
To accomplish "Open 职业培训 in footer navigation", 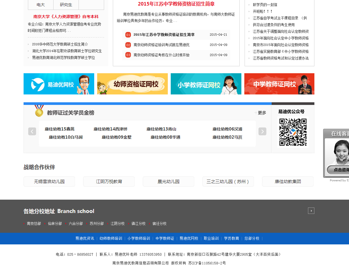I will [x=211, y=238].
